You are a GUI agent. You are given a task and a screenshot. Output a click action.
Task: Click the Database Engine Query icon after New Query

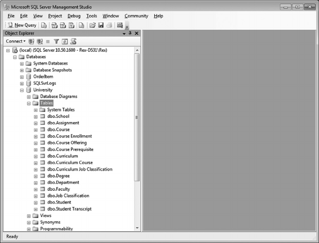point(44,25)
